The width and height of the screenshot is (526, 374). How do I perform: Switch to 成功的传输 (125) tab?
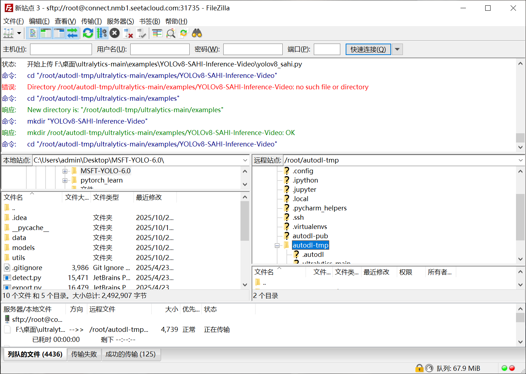(x=131, y=354)
